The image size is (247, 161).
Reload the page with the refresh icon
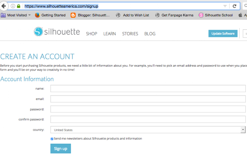pos(234,6)
